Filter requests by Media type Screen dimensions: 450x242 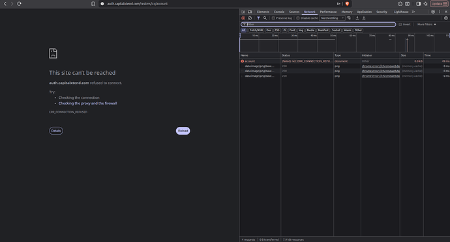pos(310,30)
